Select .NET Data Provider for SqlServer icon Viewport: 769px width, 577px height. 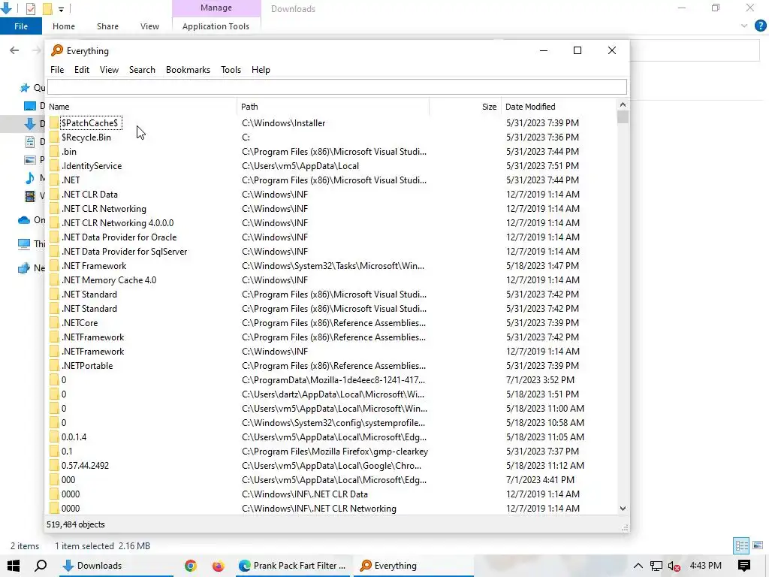(54, 251)
